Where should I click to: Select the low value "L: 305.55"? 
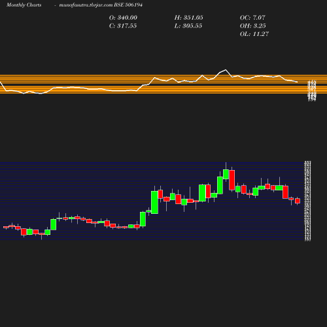point(188,26)
